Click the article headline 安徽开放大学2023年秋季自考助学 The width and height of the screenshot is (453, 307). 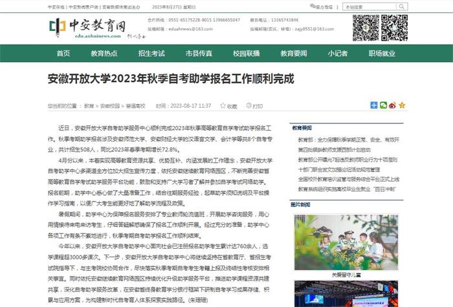(x=171, y=79)
